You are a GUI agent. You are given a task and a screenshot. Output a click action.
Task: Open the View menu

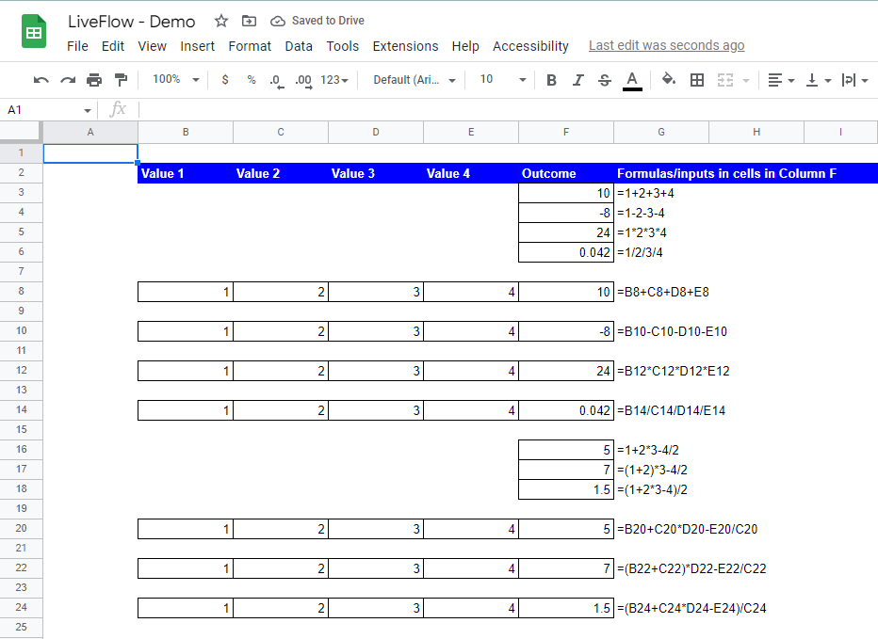(x=152, y=46)
